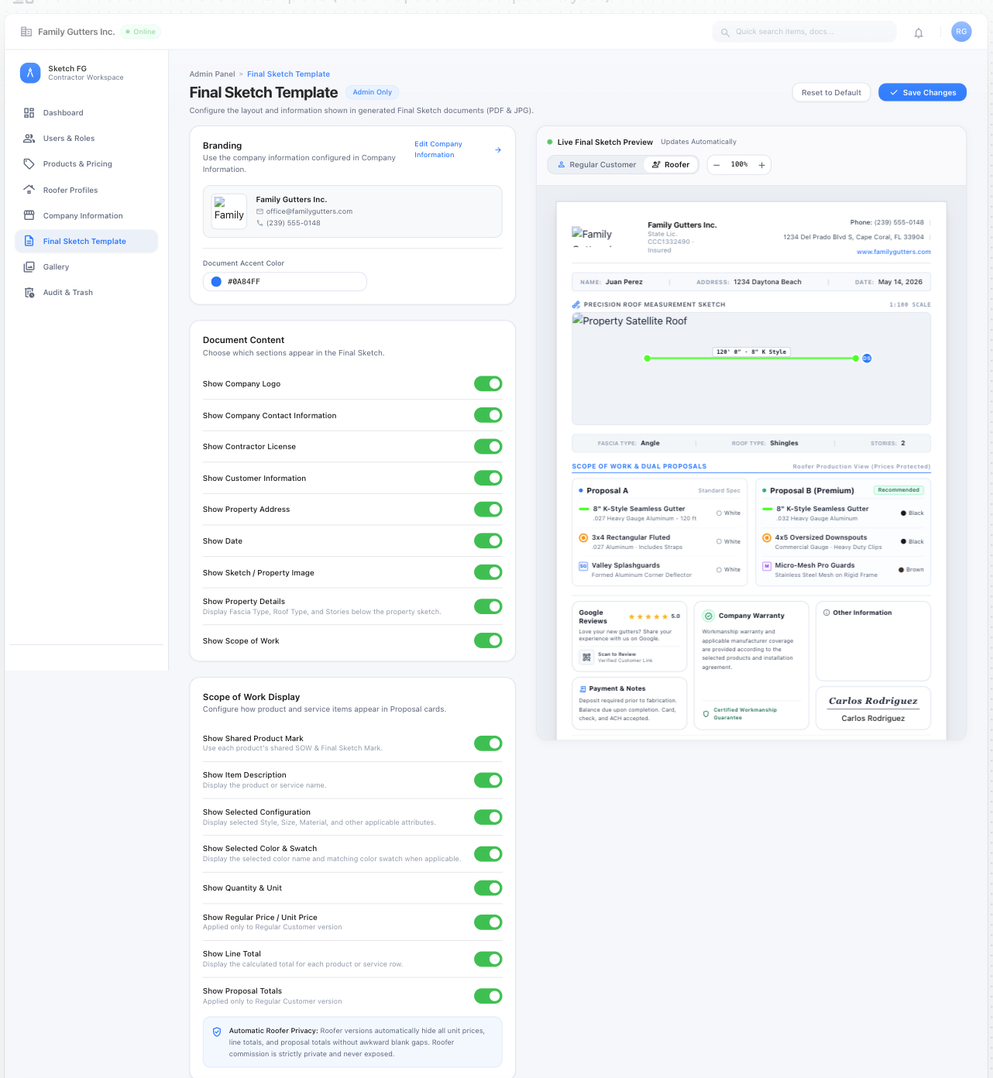Click the zoom out minus icon
Screen dimensions: 993x1078
(716, 165)
